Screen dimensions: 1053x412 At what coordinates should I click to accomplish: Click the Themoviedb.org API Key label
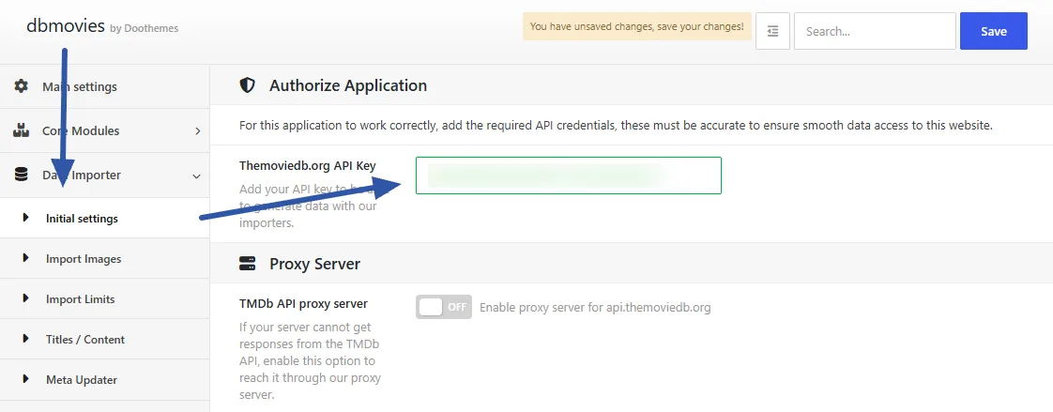point(308,165)
